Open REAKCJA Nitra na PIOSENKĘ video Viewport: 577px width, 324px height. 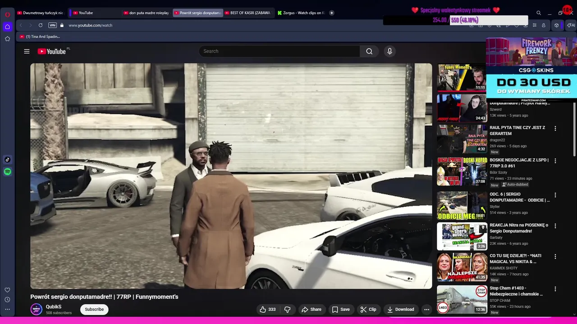(x=519, y=228)
